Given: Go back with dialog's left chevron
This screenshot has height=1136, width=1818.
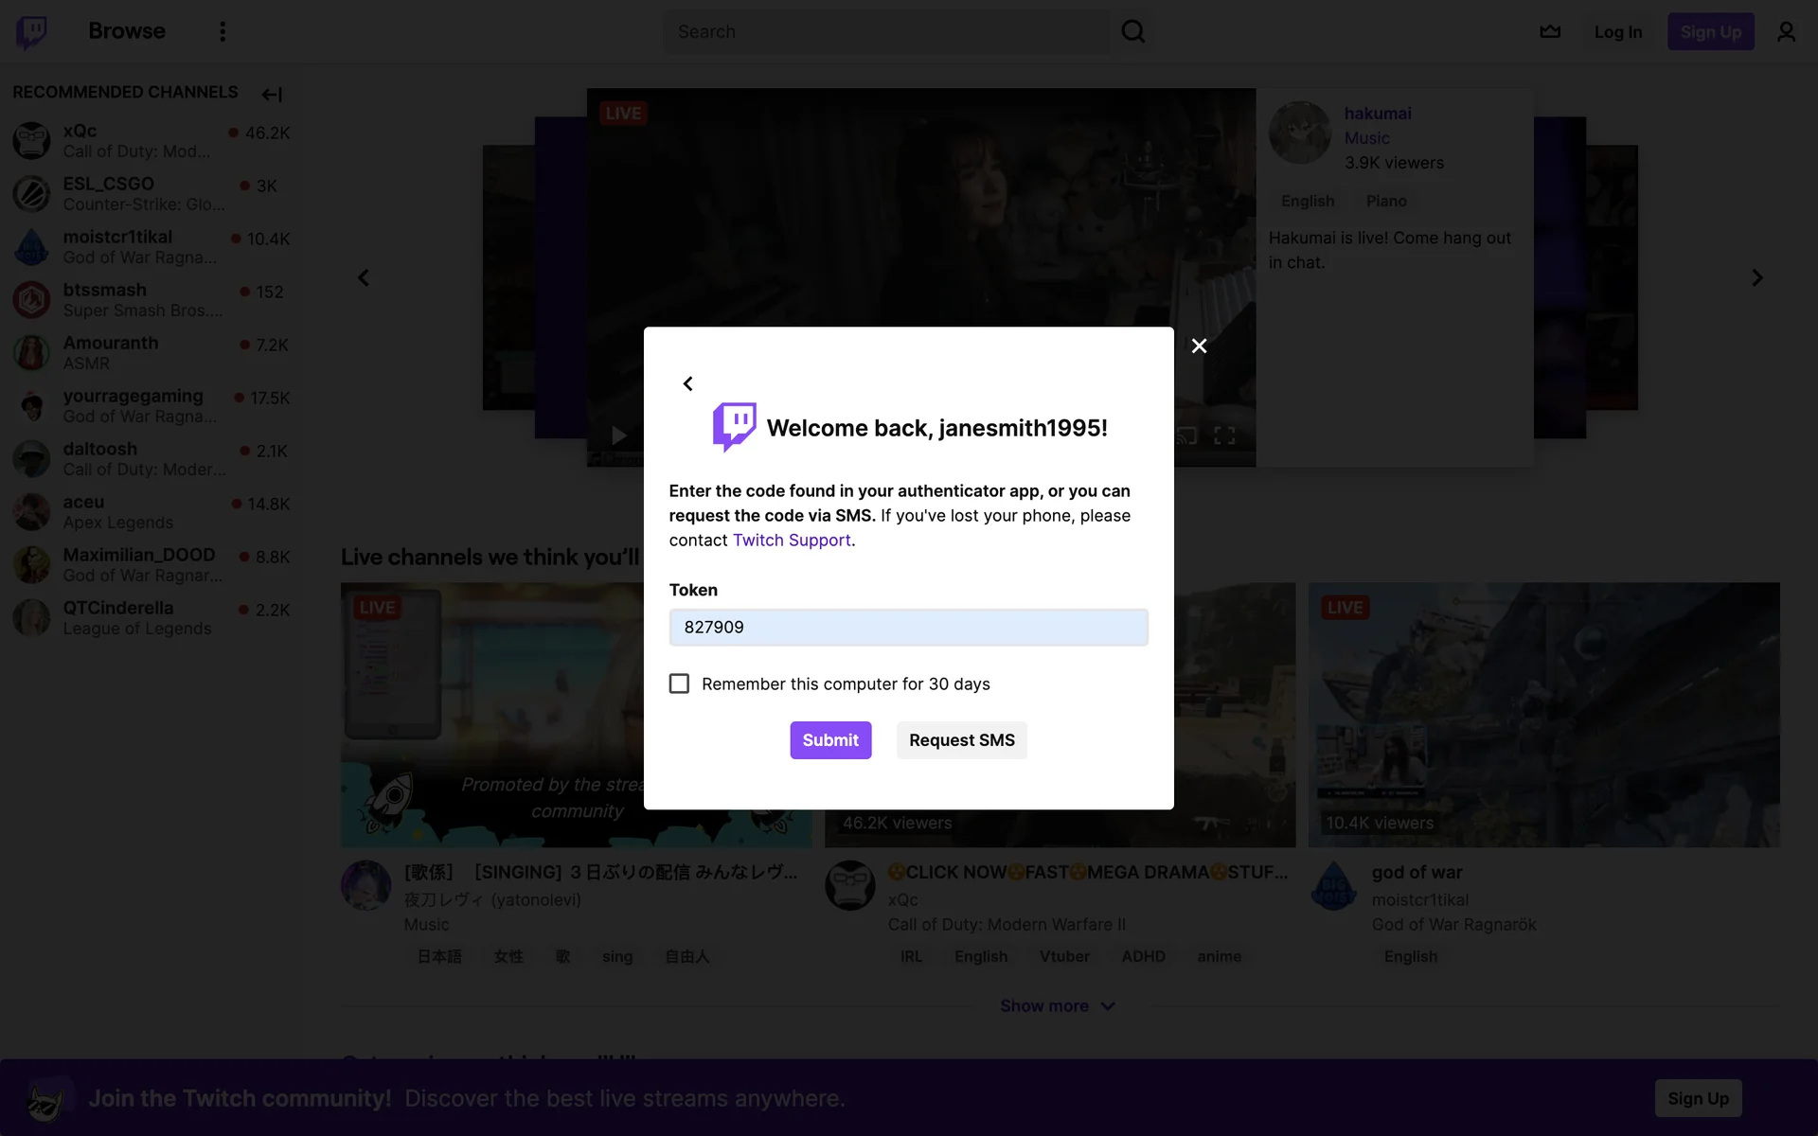Looking at the screenshot, I should (688, 383).
